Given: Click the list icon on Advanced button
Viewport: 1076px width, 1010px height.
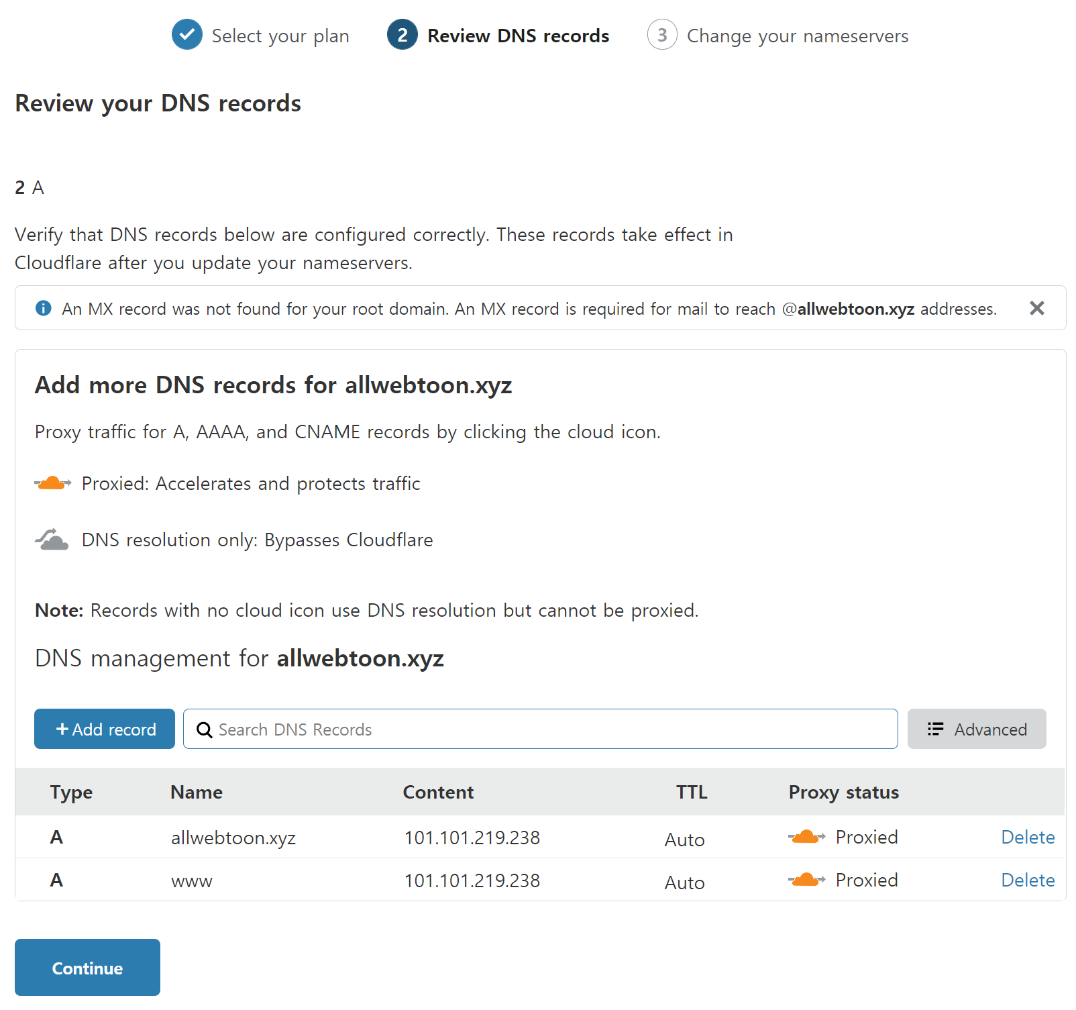Looking at the screenshot, I should (935, 729).
